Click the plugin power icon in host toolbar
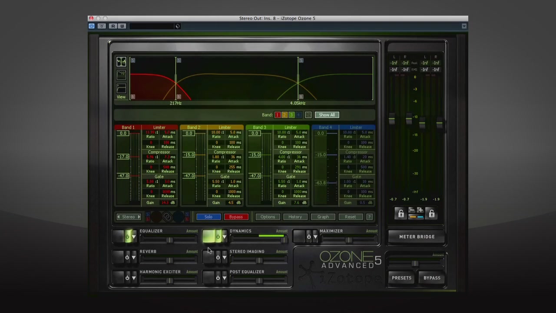 (x=92, y=26)
